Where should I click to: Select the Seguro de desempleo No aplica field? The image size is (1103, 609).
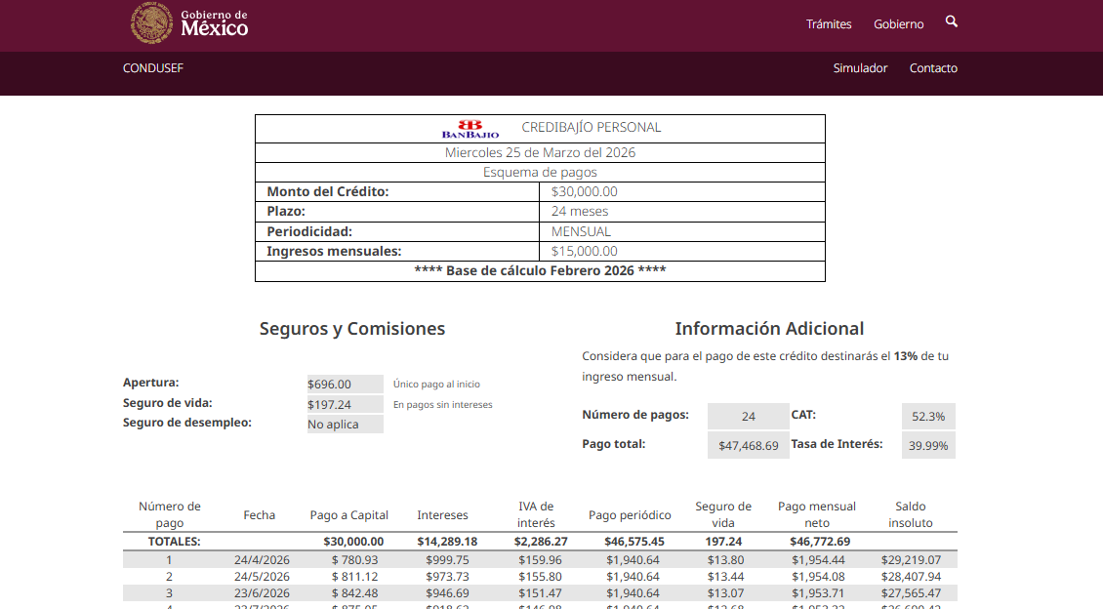tap(345, 424)
